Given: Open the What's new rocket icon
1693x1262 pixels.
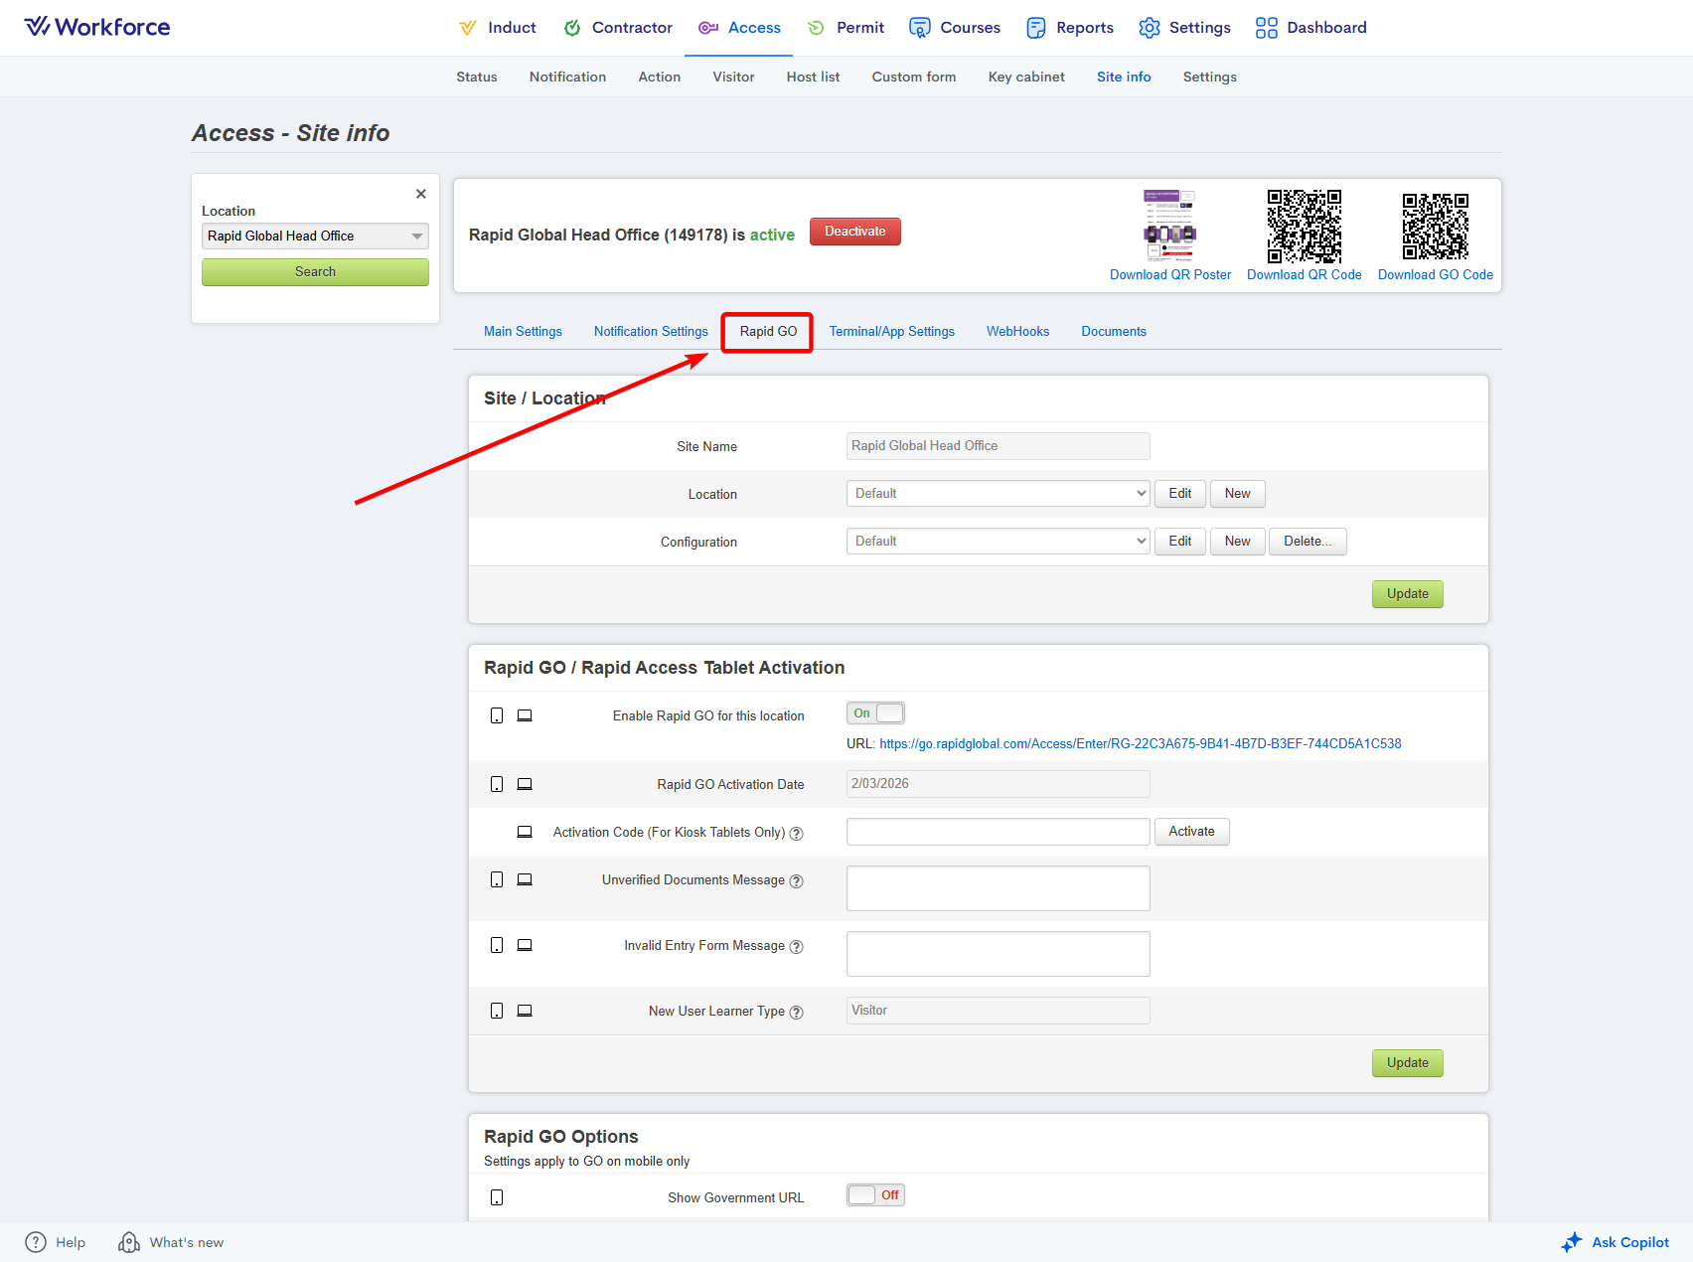Looking at the screenshot, I should point(129,1242).
